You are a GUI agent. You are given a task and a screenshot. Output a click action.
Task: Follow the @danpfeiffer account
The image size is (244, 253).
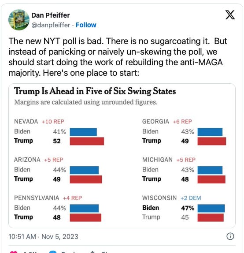click(86, 25)
